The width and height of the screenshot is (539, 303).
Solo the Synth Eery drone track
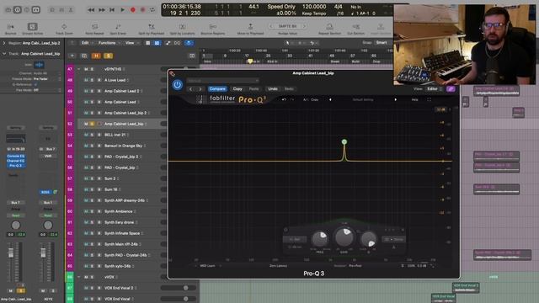[x=92, y=222]
